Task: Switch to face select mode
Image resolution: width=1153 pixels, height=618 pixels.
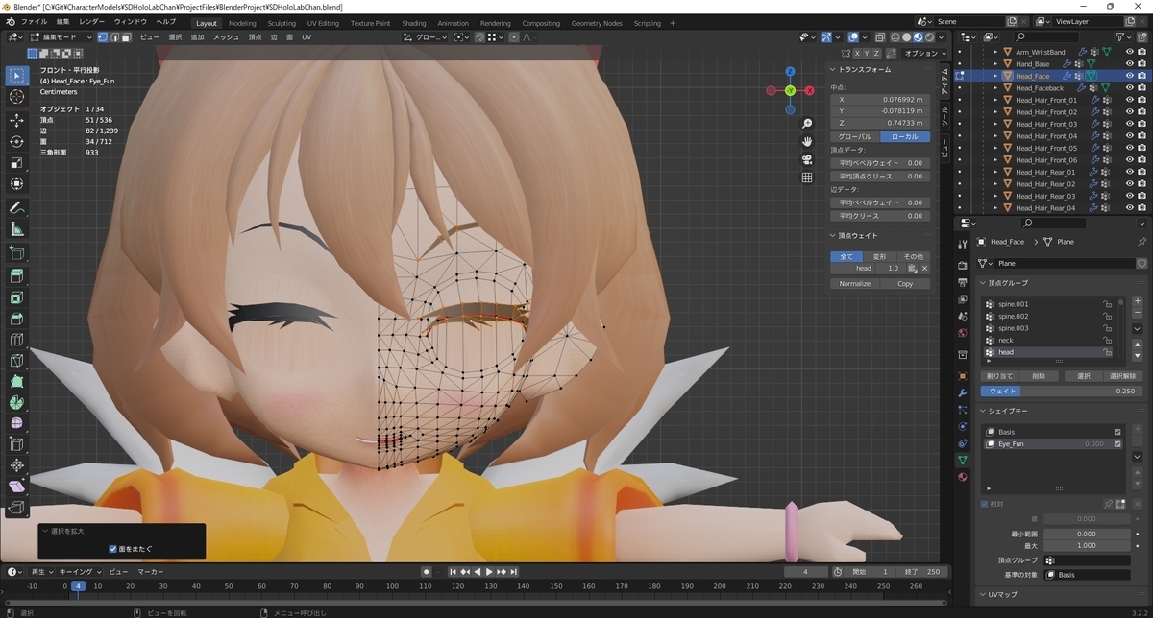Action: [126, 36]
